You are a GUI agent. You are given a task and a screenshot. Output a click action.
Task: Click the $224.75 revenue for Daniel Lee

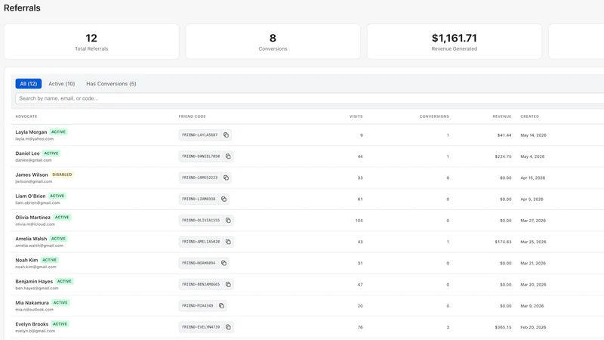tap(503, 156)
